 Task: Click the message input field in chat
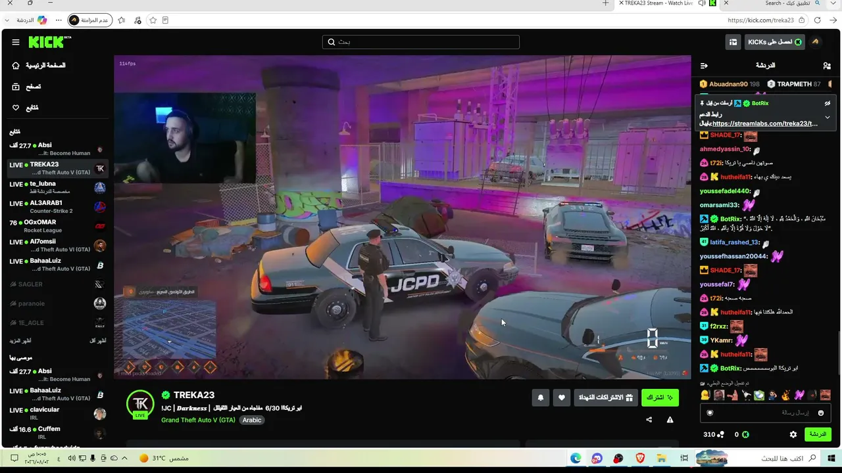tap(765, 413)
